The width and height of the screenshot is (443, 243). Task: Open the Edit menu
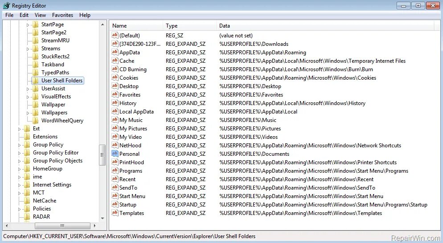point(24,15)
